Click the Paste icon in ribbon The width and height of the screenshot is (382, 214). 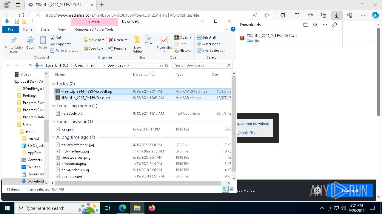point(43,43)
